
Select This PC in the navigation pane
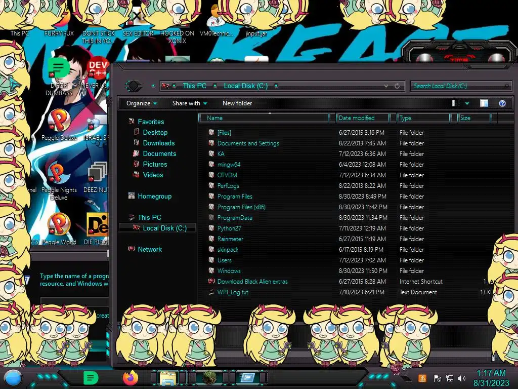coord(149,217)
